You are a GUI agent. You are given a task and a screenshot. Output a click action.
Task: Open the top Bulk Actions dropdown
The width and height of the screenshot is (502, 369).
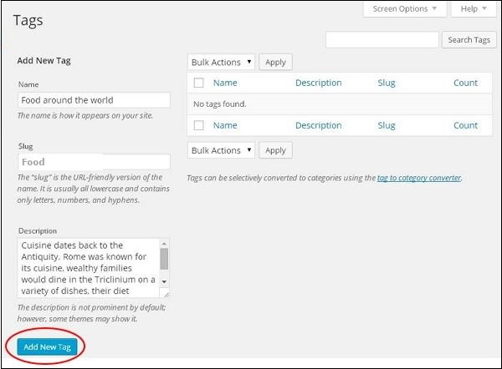(x=221, y=62)
